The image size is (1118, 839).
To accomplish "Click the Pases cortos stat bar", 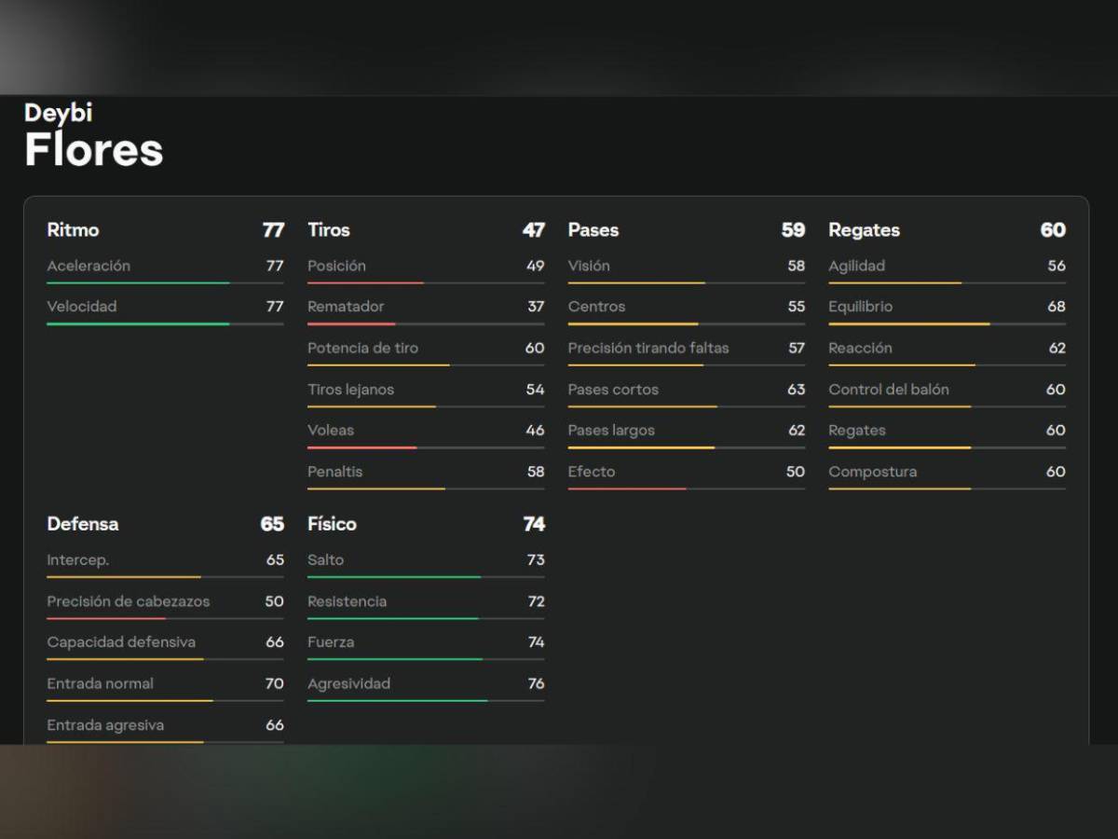I will click(643, 406).
